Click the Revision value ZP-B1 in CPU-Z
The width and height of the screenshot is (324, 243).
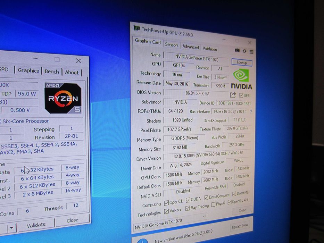coord(72,136)
